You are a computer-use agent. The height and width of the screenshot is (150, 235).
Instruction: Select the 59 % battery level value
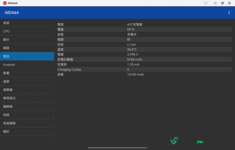click(x=131, y=29)
